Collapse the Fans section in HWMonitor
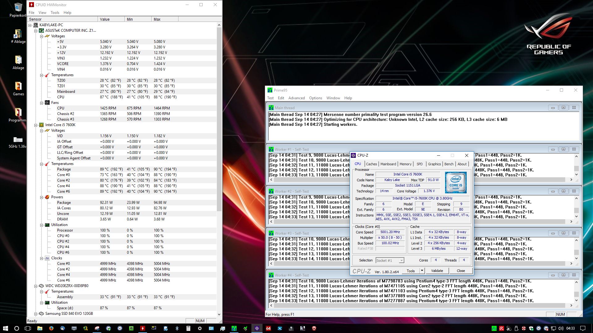Viewport: 593px width, 333px height. click(x=41, y=103)
